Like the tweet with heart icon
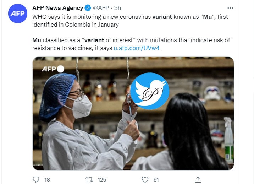 (145, 180)
